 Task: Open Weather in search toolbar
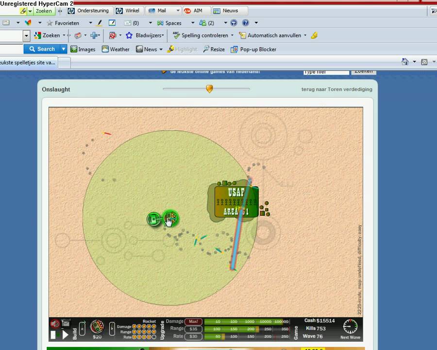tap(116, 50)
